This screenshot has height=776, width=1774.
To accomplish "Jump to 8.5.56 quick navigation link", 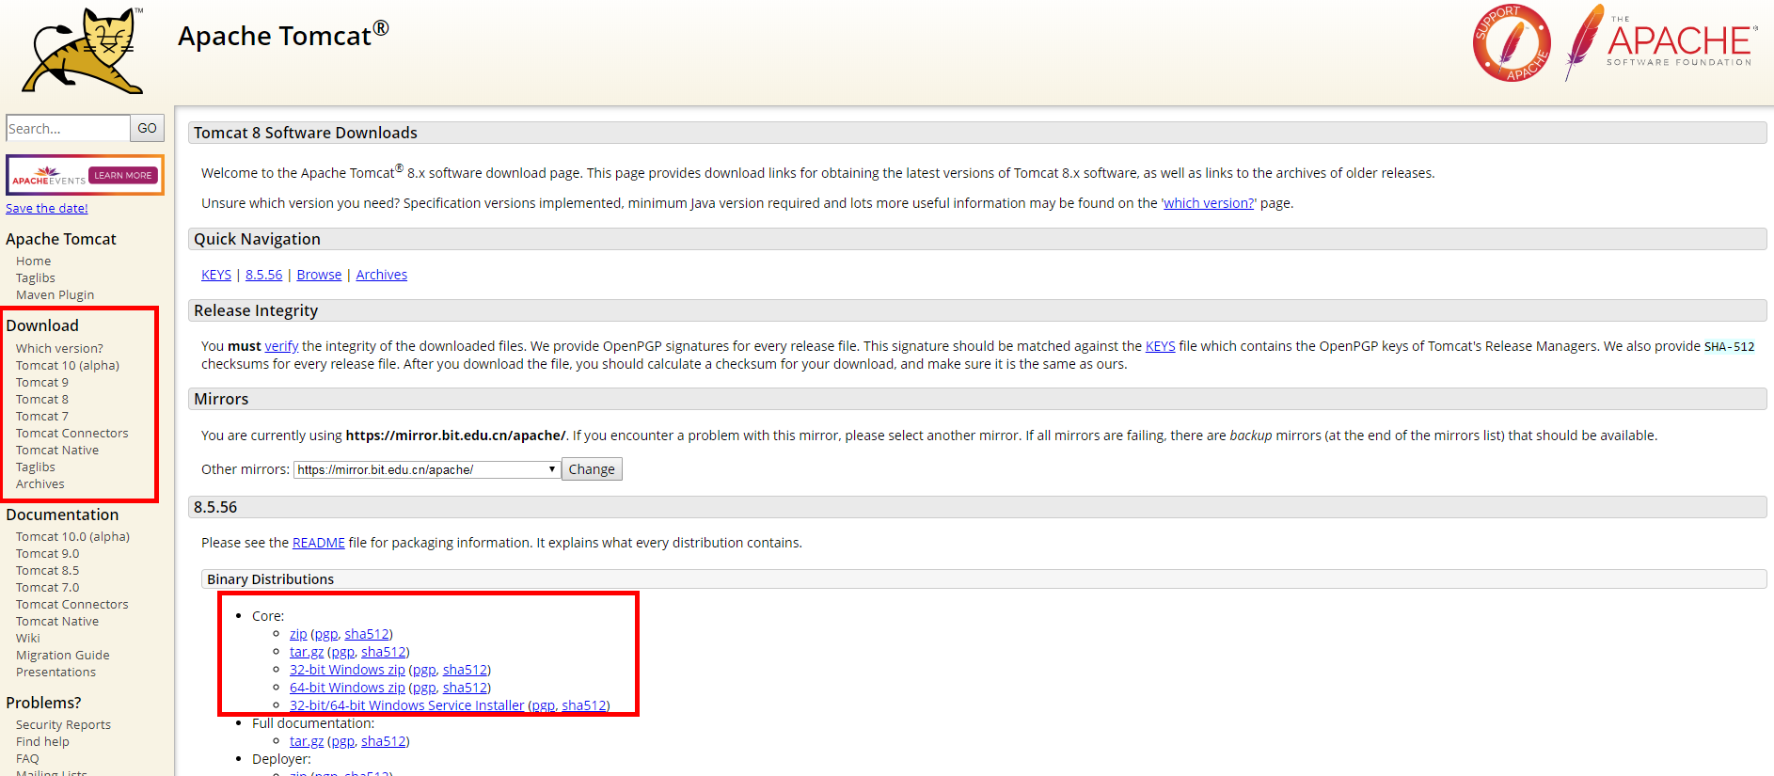I will click(263, 275).
